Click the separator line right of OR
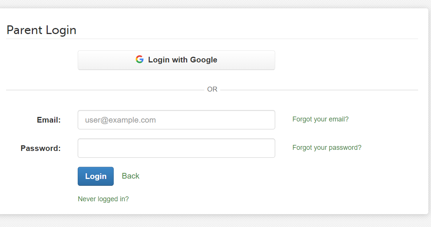 coord(319,90)
